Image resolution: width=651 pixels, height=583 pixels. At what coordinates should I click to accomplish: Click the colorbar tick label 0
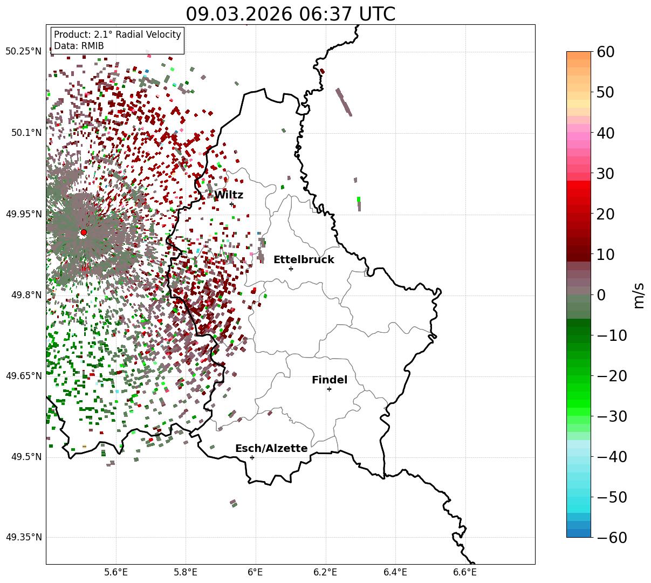pyautogui.click(x=601, y=295)
